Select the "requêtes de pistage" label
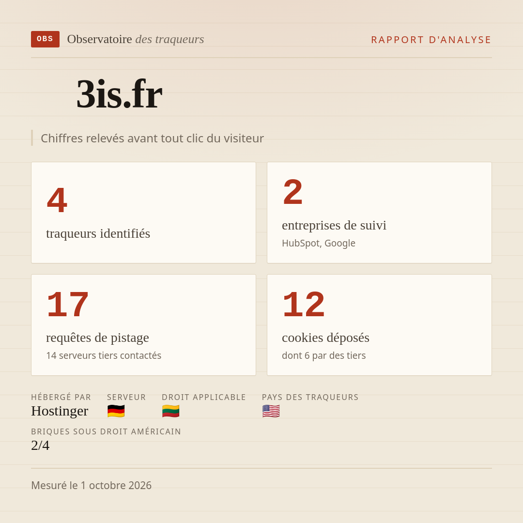The image size is (523, 523). 97,338
